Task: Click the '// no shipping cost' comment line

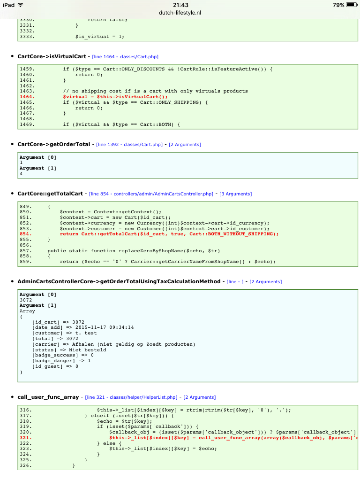Action: (156, 91)
